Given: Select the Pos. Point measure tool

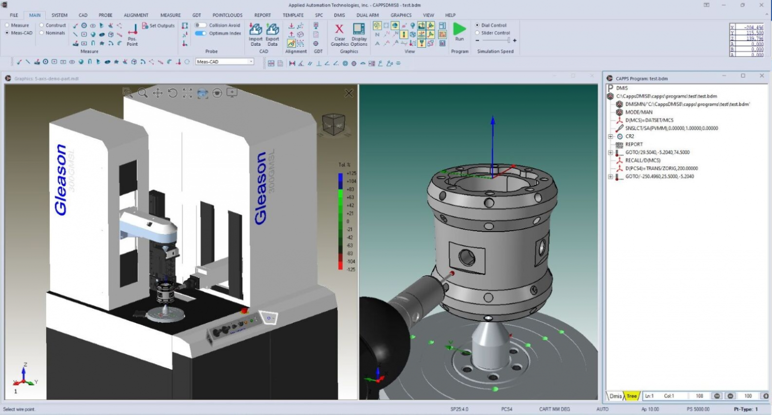Looking at the screenshot, I should 132,35.
